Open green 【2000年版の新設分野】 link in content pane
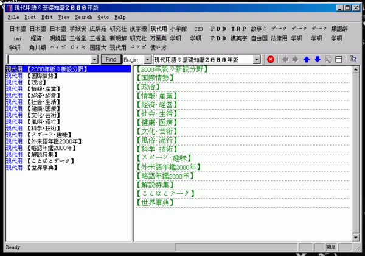365x256 pixels. tap(172, 69)
